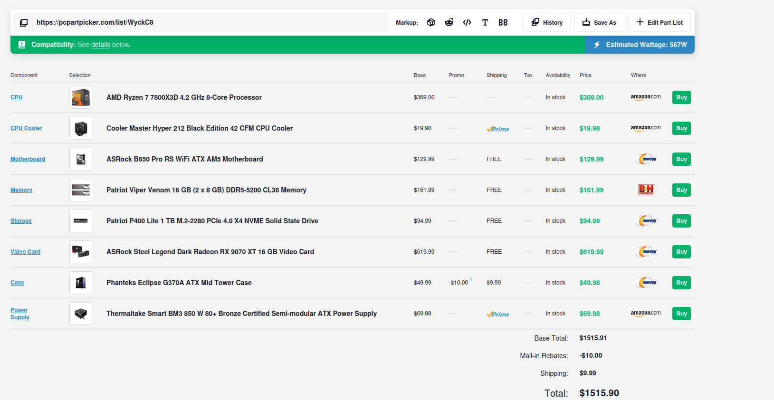The width and height of the screenshot is (774, 400).
Task: Open the Newegg logo in the Patriot P400 row
Action: [x=647, y=221]
